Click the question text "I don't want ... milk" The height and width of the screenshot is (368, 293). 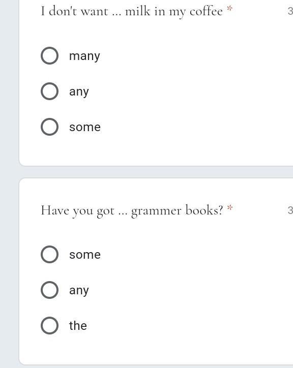coord(96,11)
